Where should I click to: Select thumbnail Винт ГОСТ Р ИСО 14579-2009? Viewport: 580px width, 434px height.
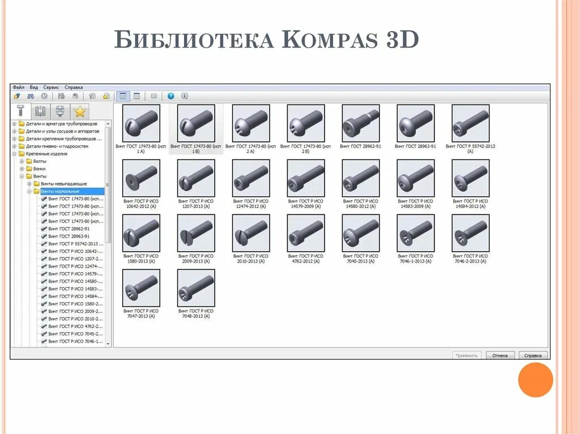pyautogui.click(x=306, y=178)
